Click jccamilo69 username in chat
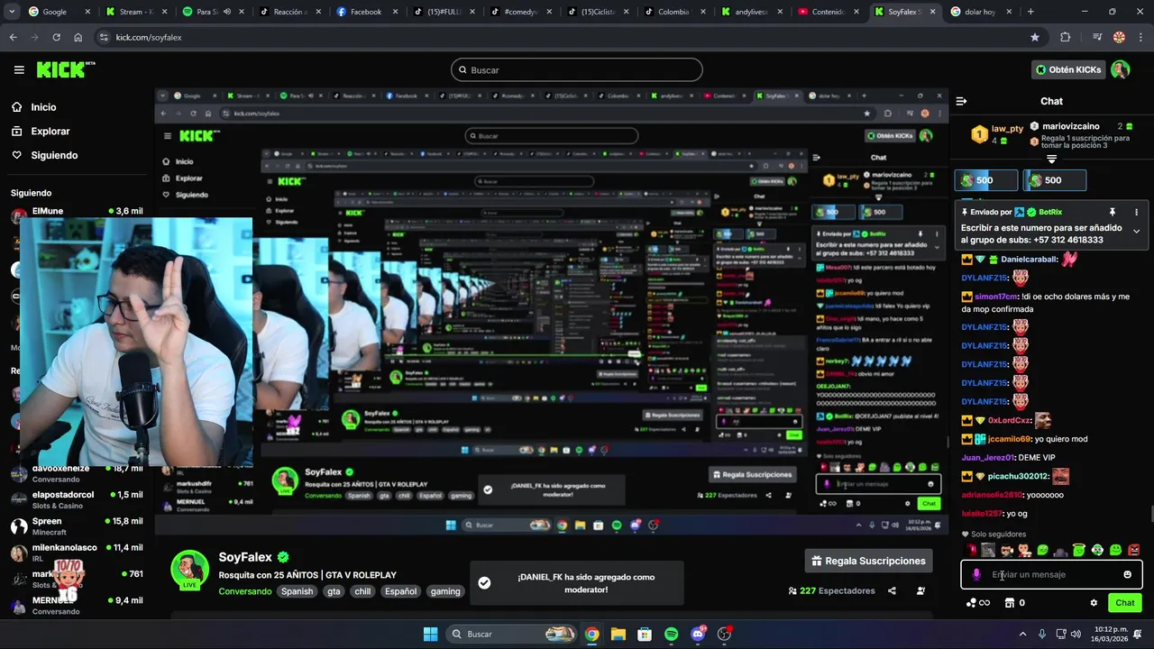The image size is (1154, 649). (1009, 439)
